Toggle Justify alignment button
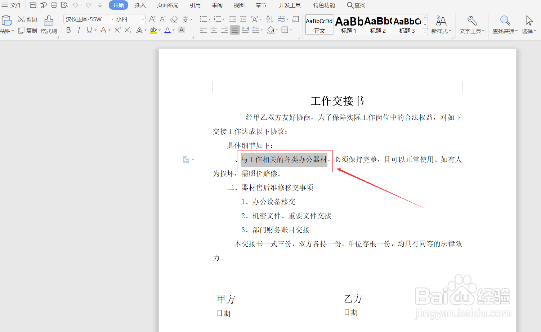The height and width of the screenshot is (332, 541). (x=235, y=30)
